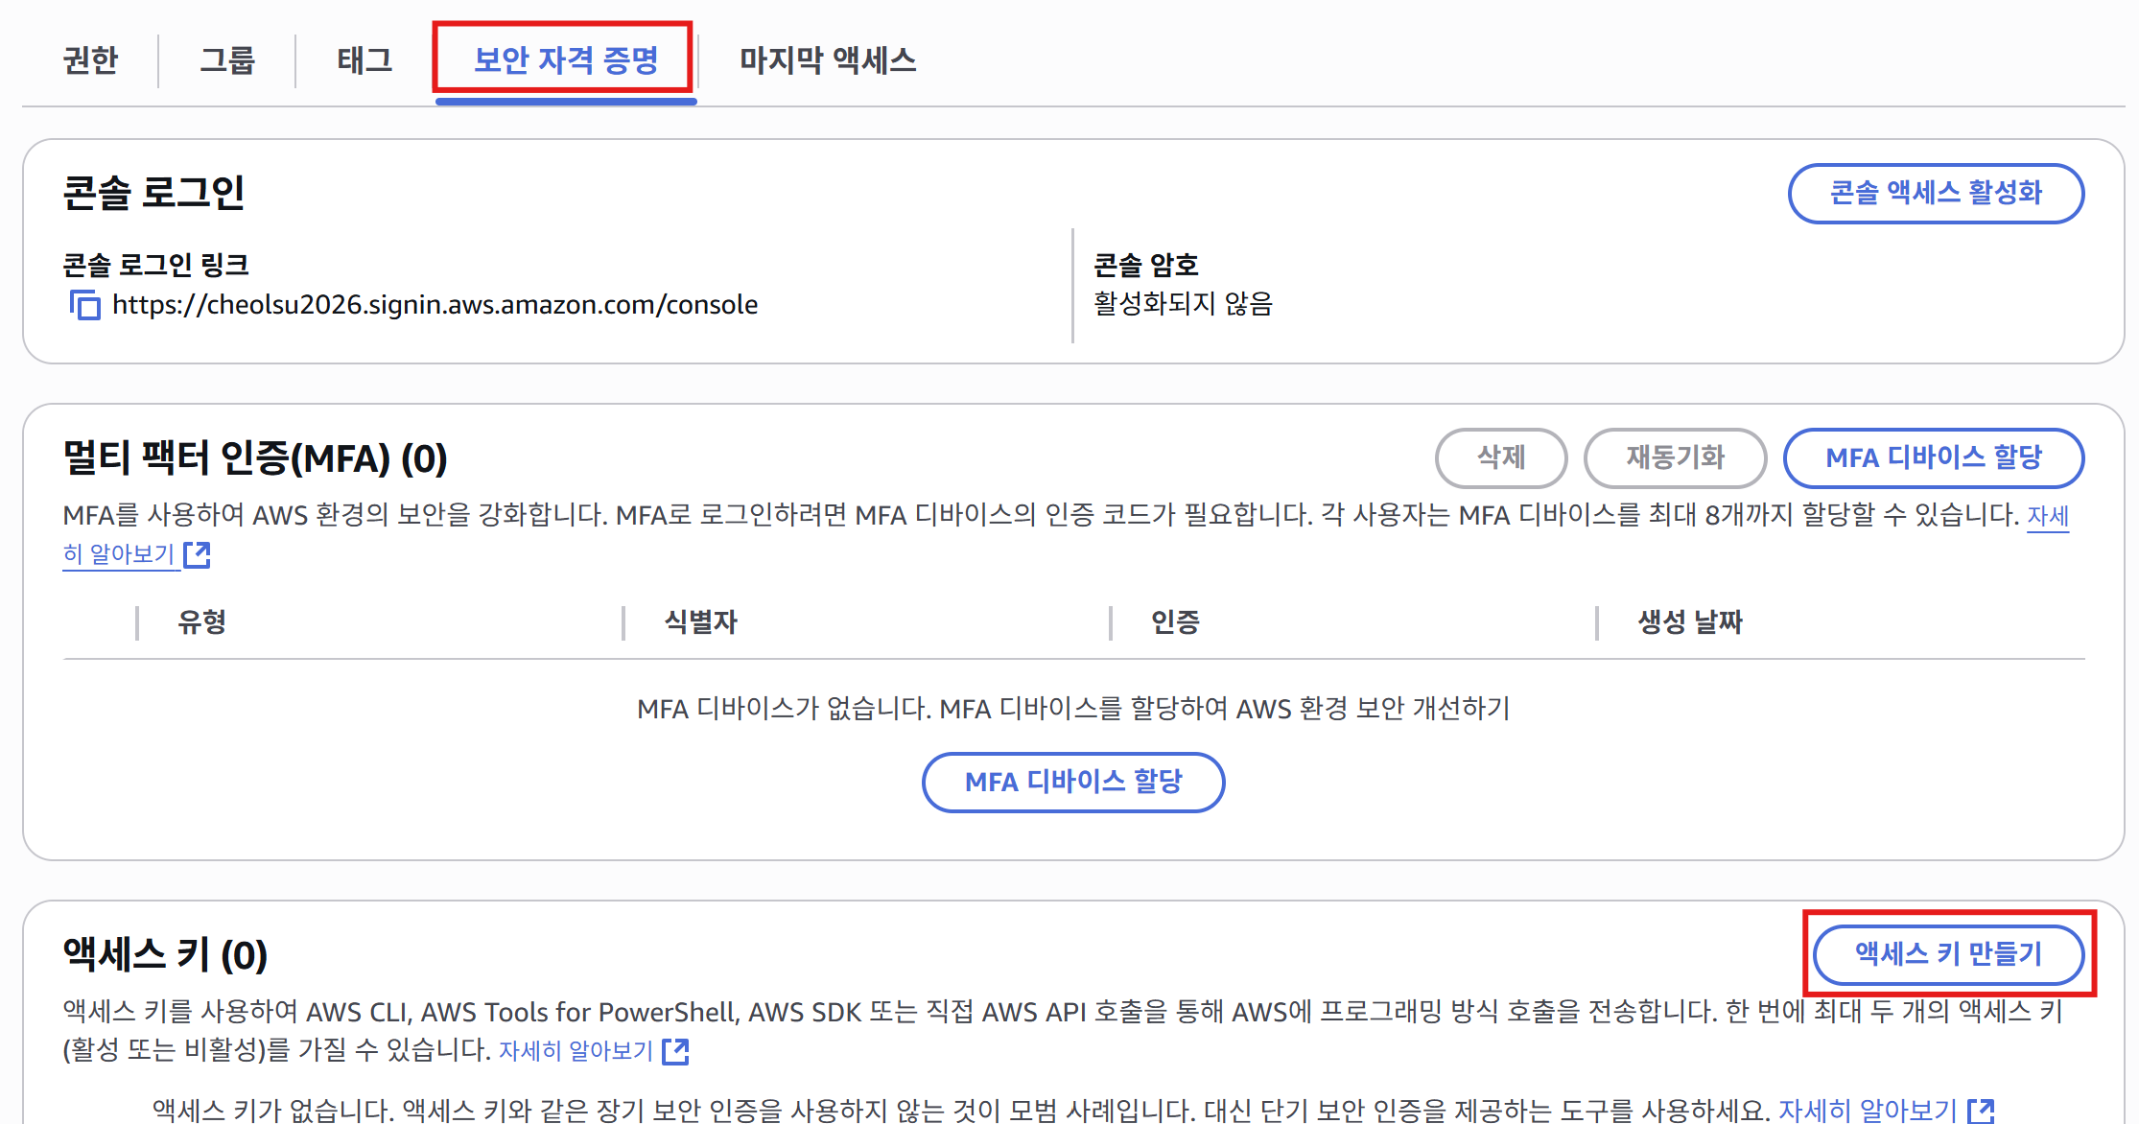The image size is (2139, 1124).
Task: Click the 유형 column header
Action: pyautogui.click(x=201, y=622)
